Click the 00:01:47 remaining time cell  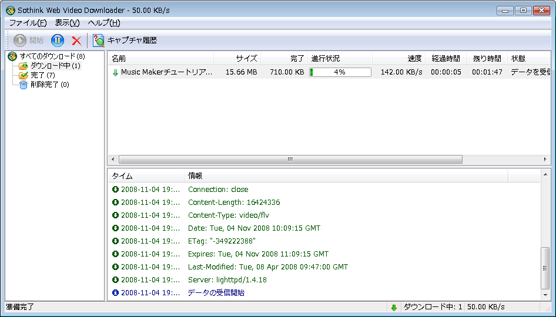pos(487,72)
